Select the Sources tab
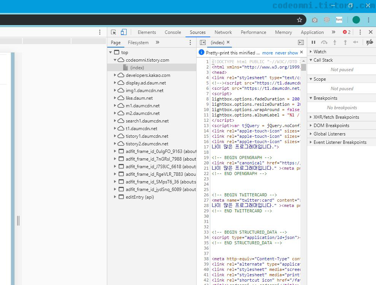376x285 pixels. pyautogui.click(x=198, y=32)
